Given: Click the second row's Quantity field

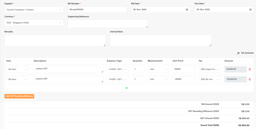Looking at the screenshot, I should coord(138,79).
